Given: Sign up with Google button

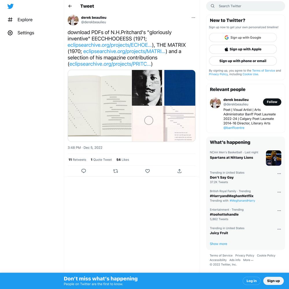Looking at the screenshot, I should tap(243, 38).
